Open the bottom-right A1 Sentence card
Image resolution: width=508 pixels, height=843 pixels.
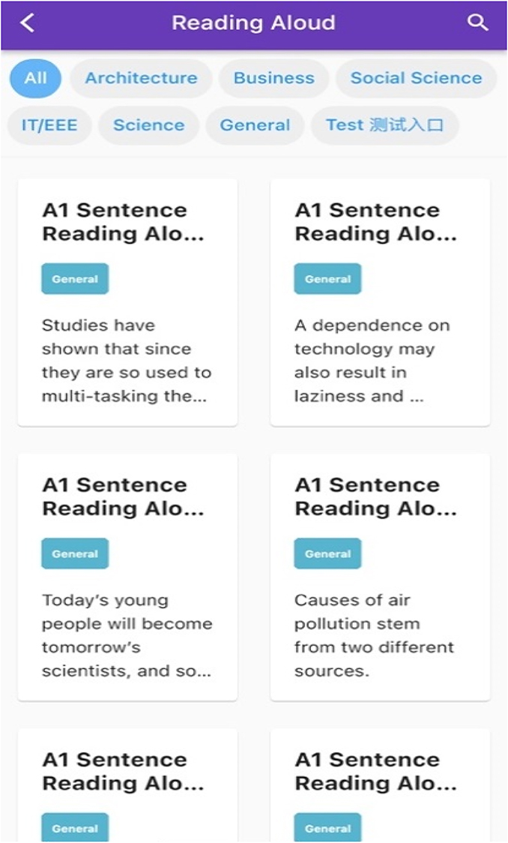[x=380, y=772]
